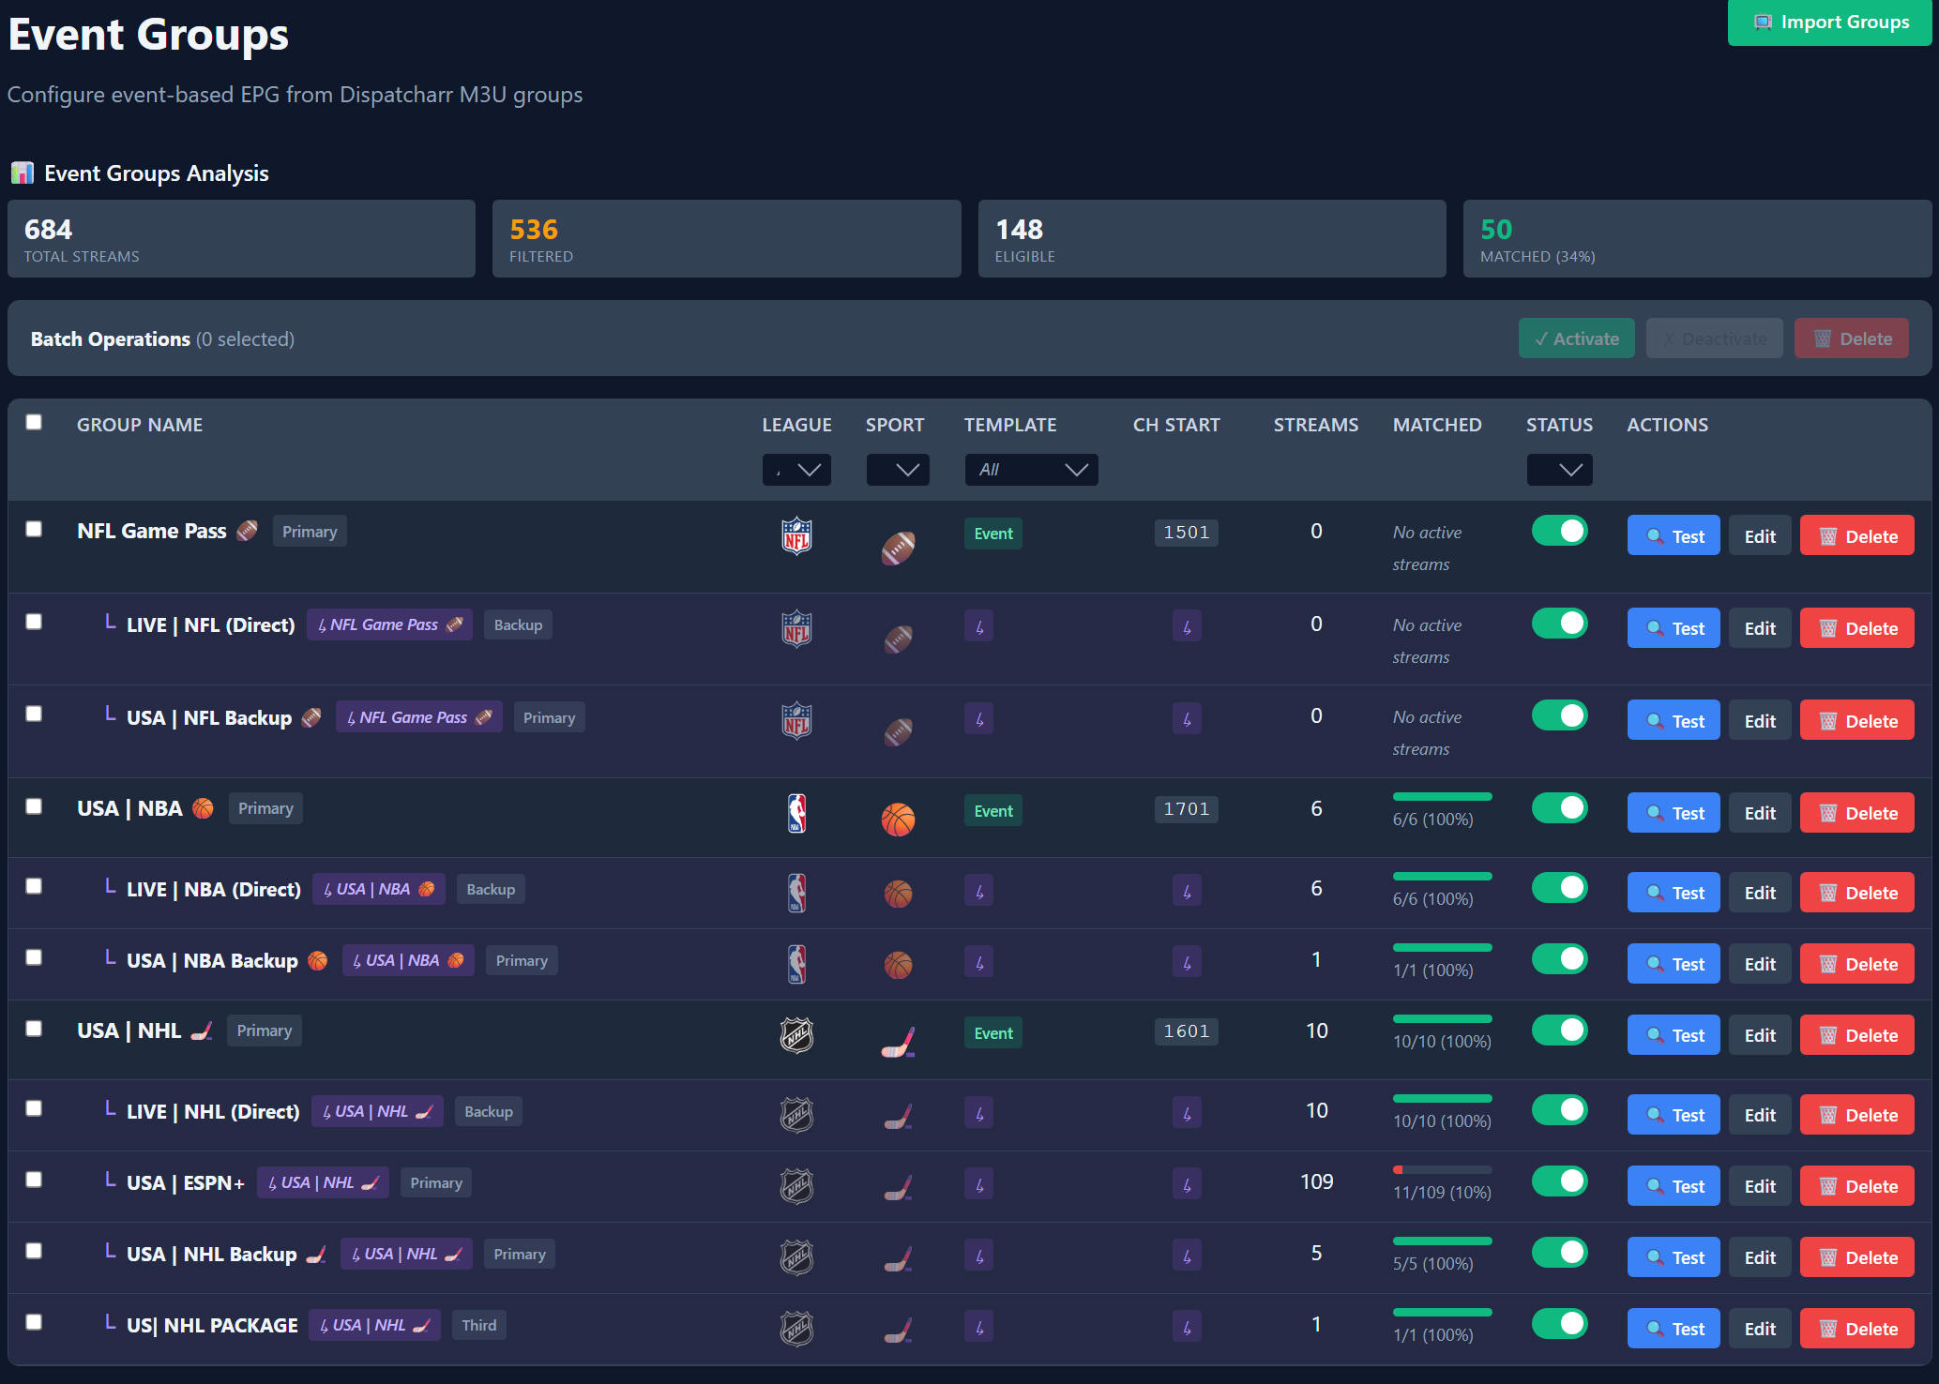Click the 1701 channel start value for USA | NBA
1939x1384 pixels.
click(1186, 809)
